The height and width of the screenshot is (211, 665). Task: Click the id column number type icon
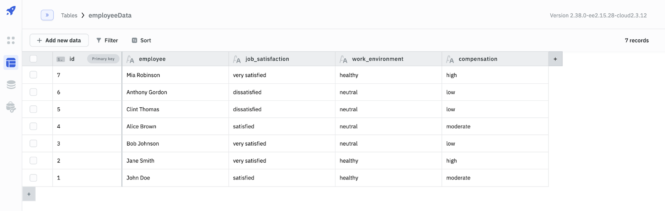coord(61,59)
